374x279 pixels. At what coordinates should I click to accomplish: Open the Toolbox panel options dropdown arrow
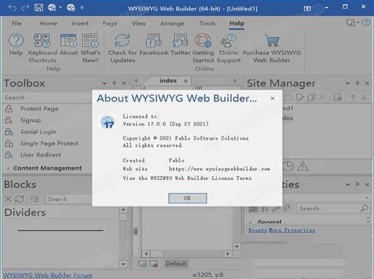pos(103,83)
